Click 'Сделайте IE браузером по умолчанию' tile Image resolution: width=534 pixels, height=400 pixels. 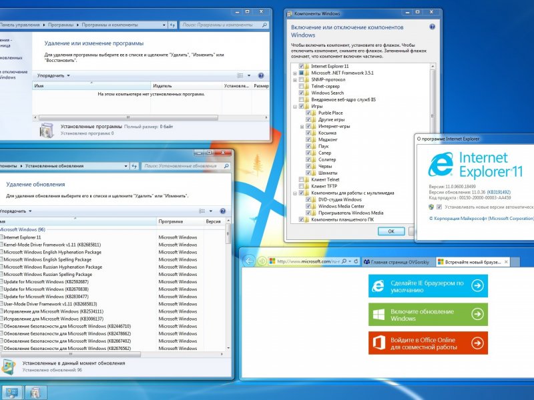pyautogui.click(x=428, y=286)
